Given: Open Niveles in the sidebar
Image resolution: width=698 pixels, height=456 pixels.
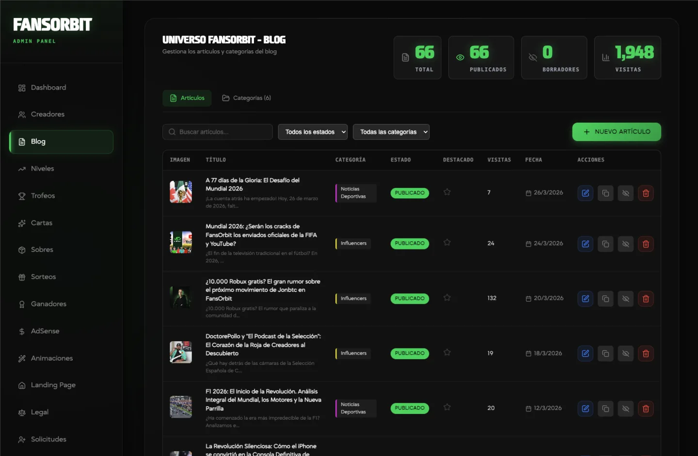Looking at the screenshot, I should [61, 169].
